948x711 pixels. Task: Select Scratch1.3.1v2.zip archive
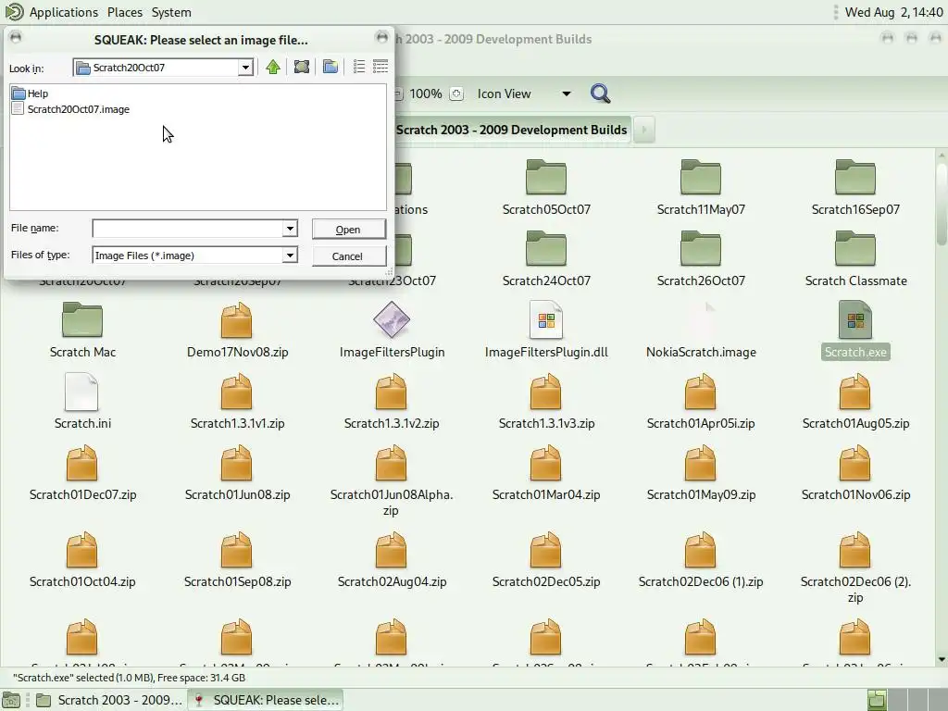pos(392,402)
